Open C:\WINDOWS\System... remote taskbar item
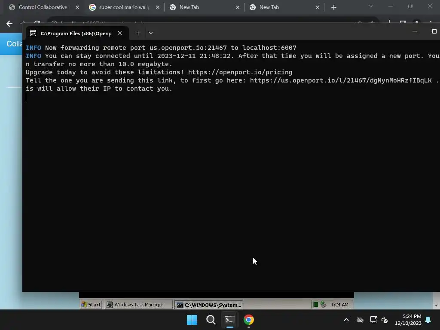The height and width of the screenshot is (330, 440). tap(209, 305)
